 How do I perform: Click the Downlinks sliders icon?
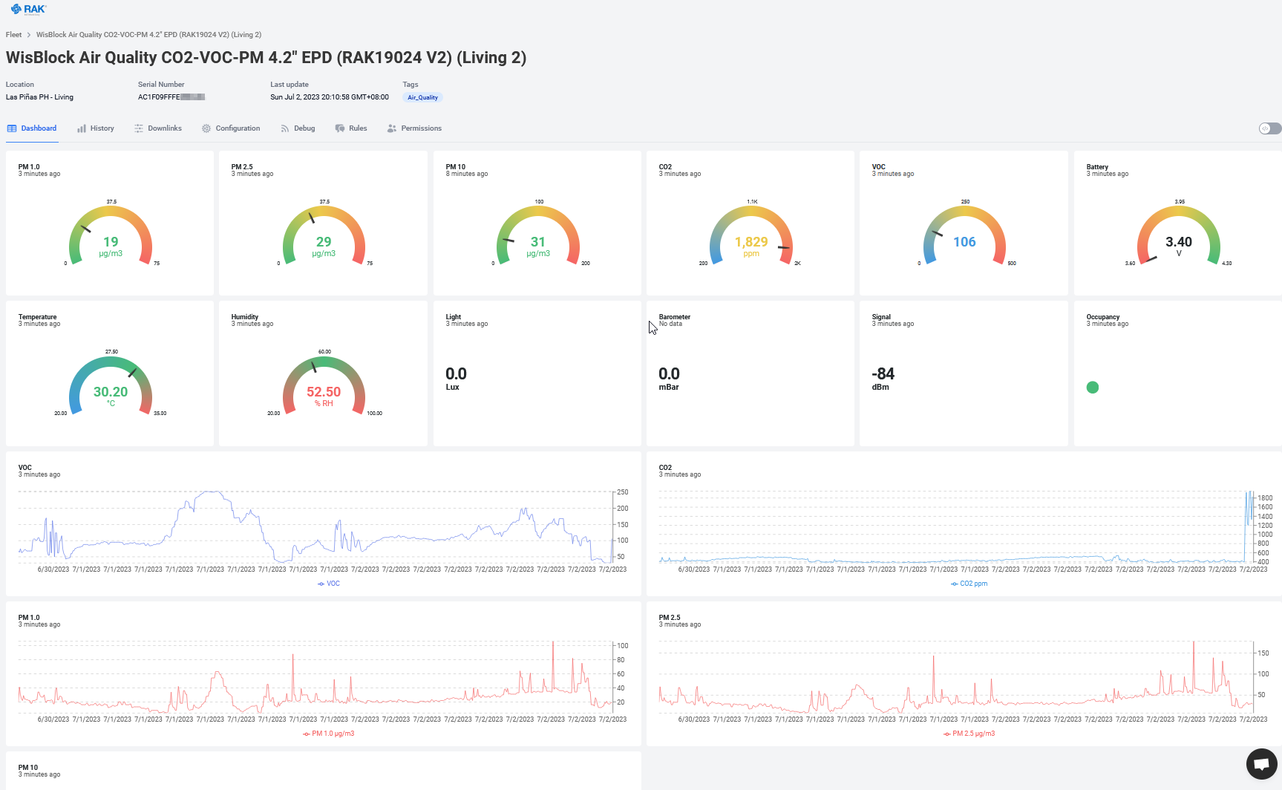tap(139, 128)
